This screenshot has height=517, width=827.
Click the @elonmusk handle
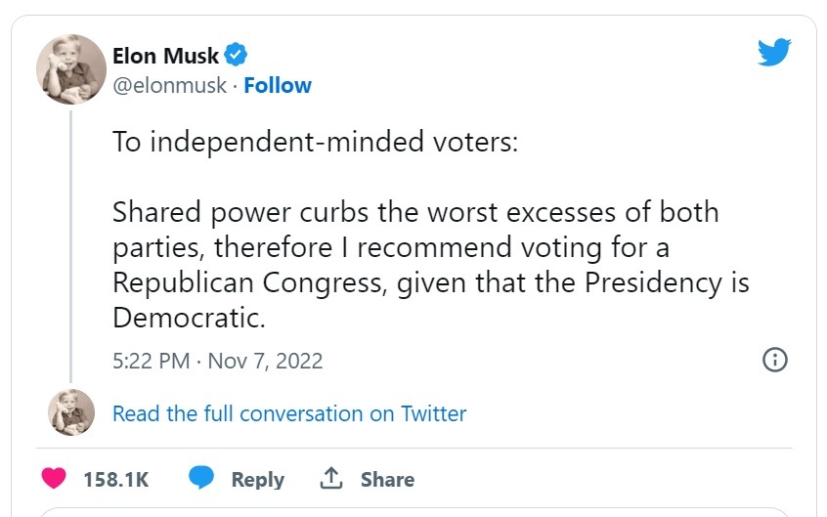[169, 86]
